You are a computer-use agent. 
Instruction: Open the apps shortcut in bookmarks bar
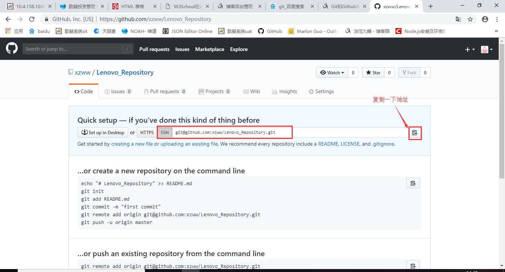(14, 31)
